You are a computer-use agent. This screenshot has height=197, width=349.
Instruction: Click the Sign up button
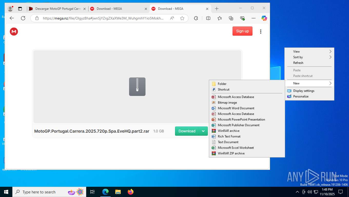[x=243, y=31]
